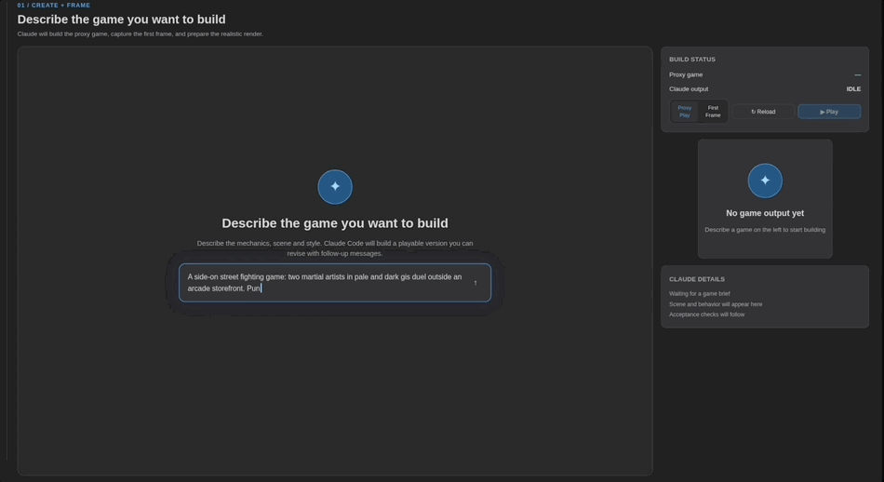Screen dimensions: 884x482
Task: Focus the game description text box
Action: (335, 283)
